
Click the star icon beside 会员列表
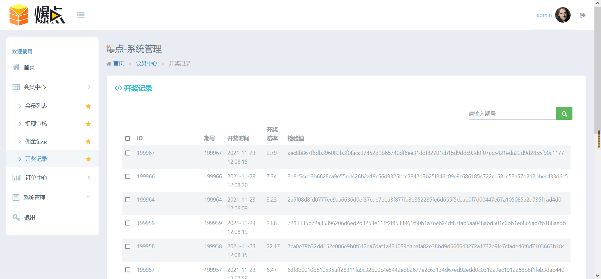point(88,106)
